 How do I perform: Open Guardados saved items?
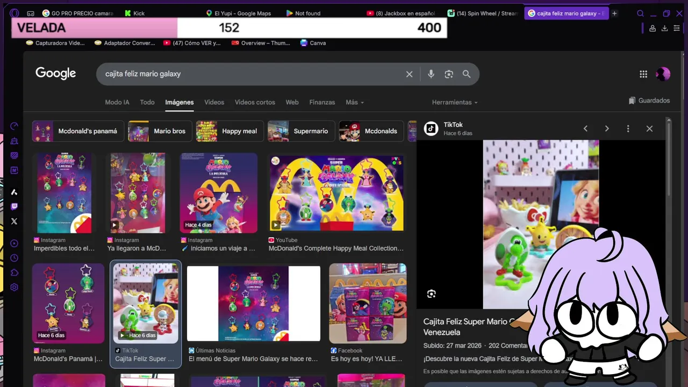[x=649, y=101]
